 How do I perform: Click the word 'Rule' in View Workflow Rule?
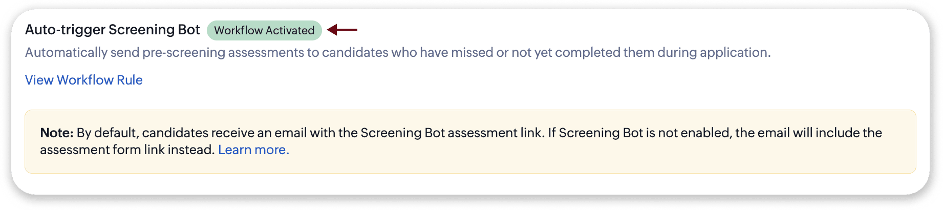coord(130,80)
